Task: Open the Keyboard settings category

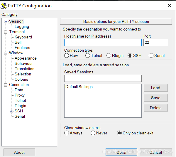Action: point(23,37)
